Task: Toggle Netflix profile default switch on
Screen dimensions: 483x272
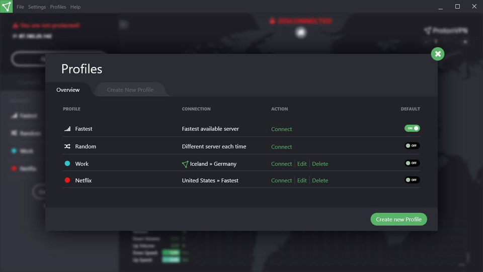Action: click(x=412, y=180)
